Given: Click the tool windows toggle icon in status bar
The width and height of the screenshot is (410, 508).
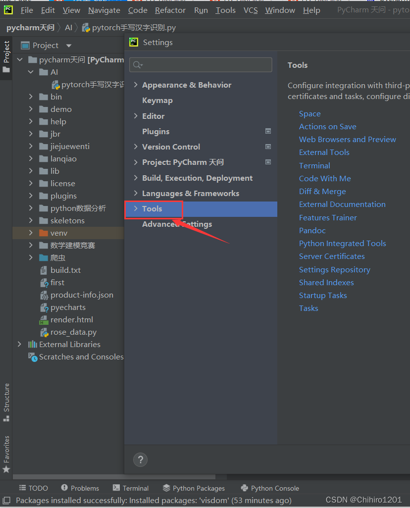Looking at the screenshot, I should (6, 500).
